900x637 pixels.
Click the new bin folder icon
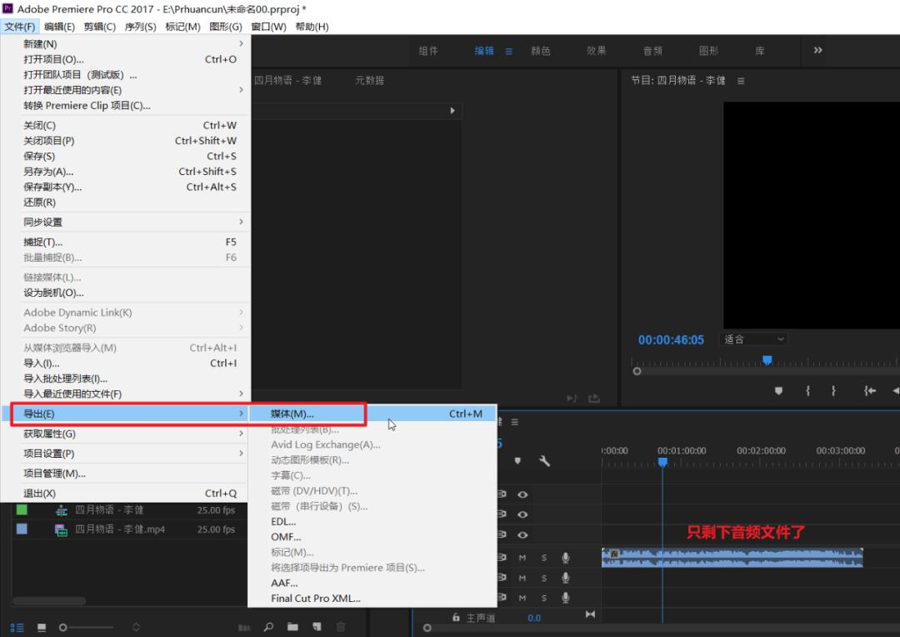point(292,627)
